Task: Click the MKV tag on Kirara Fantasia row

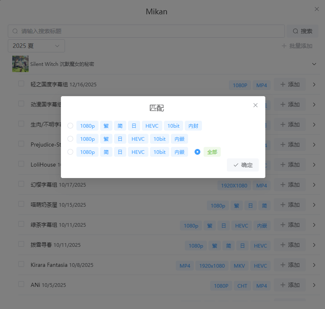Action: point(239,266)
